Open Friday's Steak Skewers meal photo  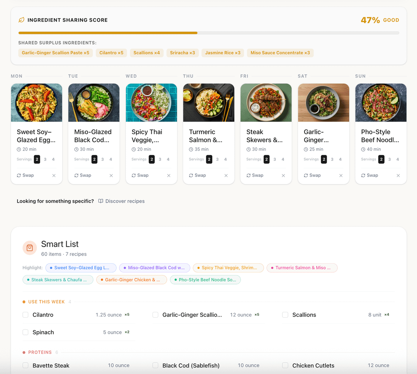tap(266, 103)
